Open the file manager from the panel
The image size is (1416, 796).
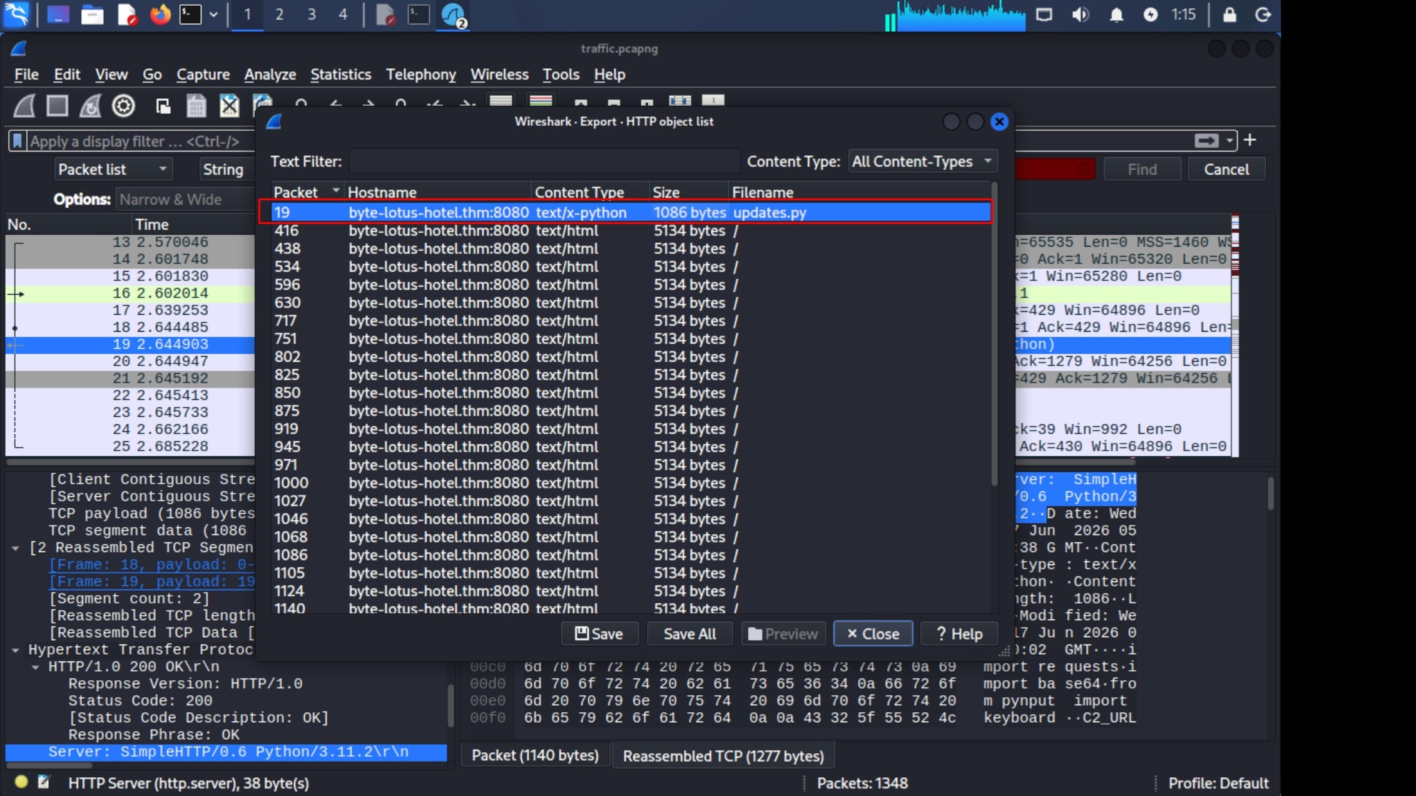tap(92, 14)
